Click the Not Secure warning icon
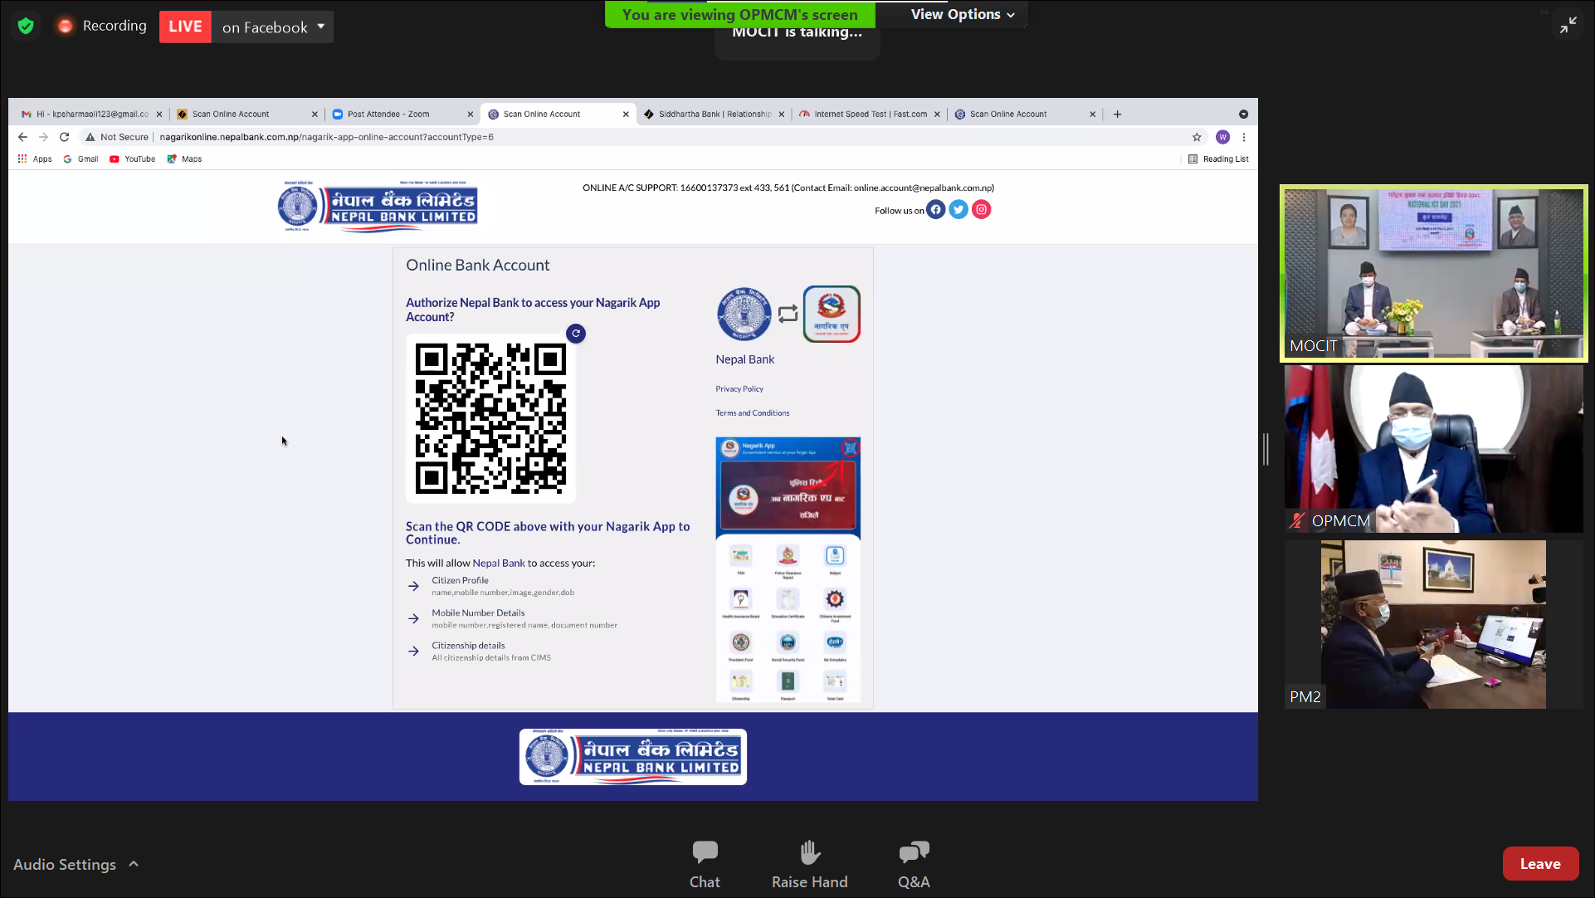 [90, 137]
